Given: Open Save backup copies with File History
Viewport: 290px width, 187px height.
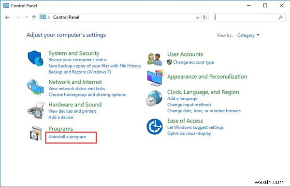Looking at the screenshot, I should [x=95, y=66].
